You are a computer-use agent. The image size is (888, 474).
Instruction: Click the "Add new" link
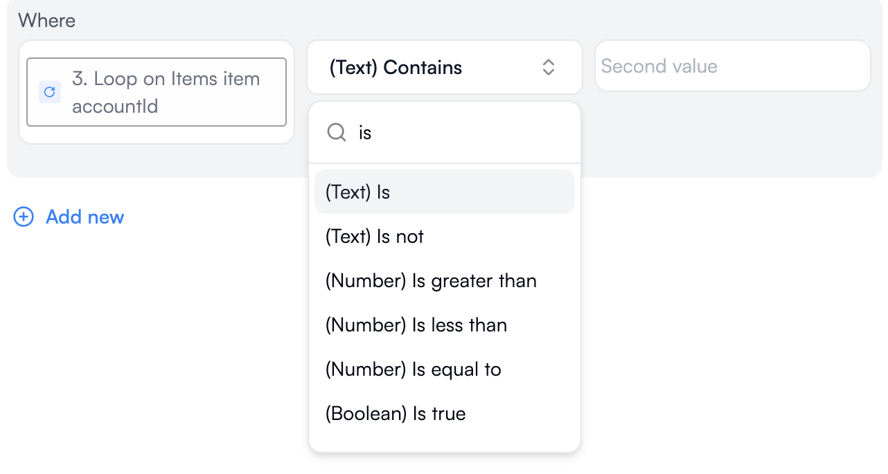(x=85, y=217)
